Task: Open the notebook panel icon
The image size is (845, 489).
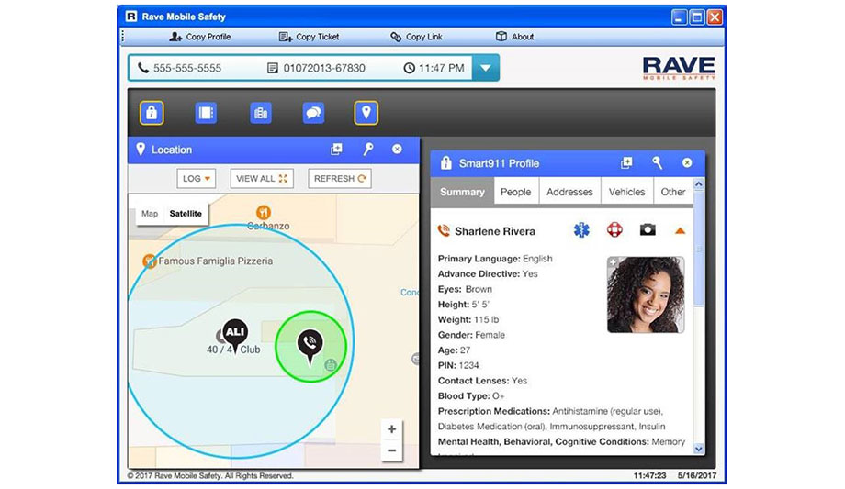Action: click(206, 113)
